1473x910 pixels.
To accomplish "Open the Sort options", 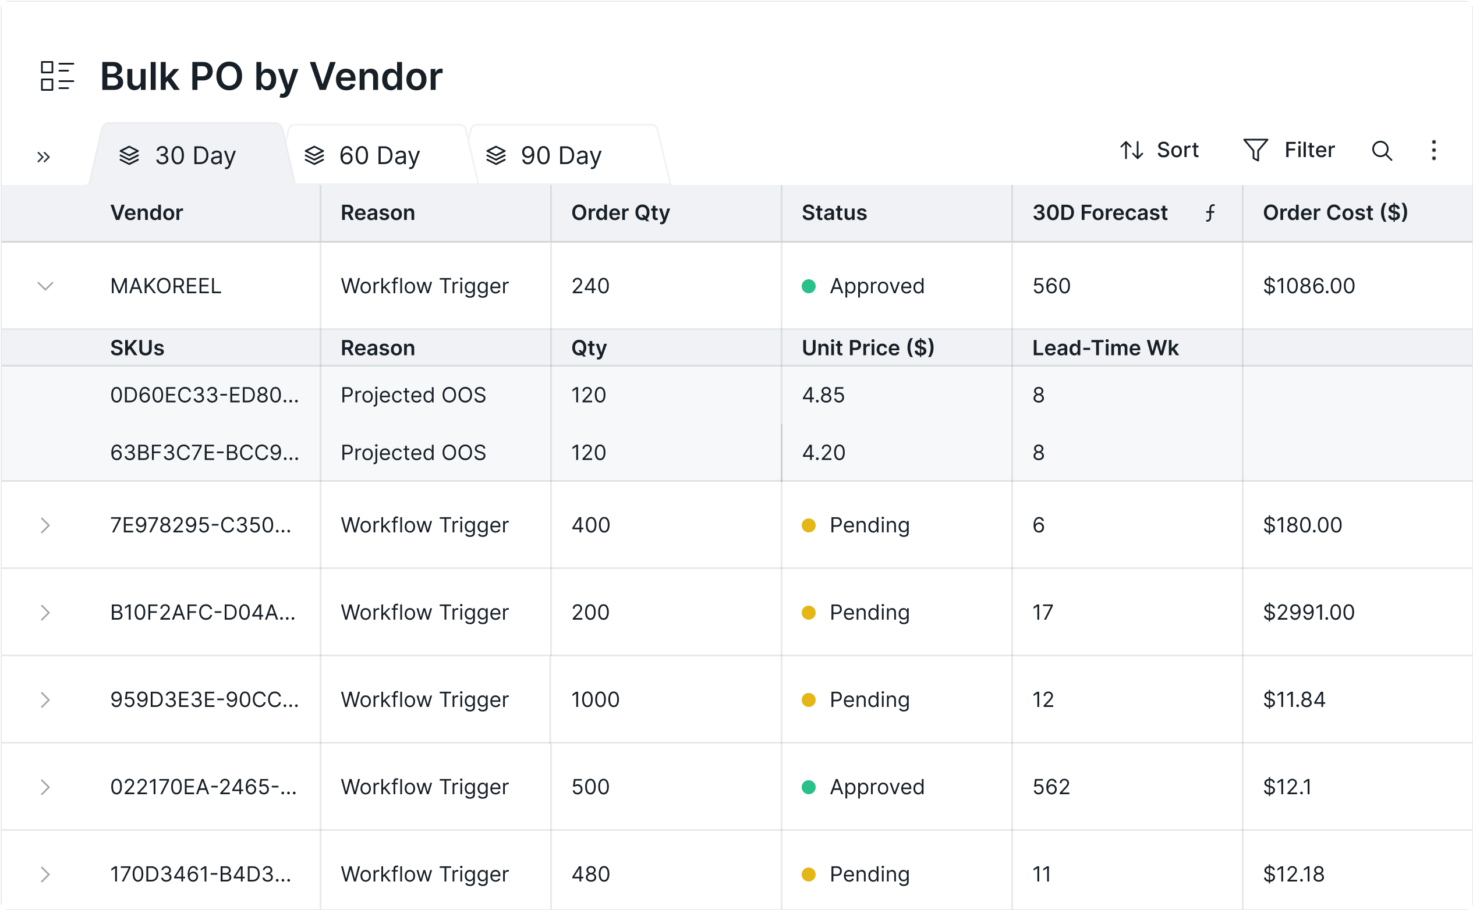I will (x=1159, y=150).
